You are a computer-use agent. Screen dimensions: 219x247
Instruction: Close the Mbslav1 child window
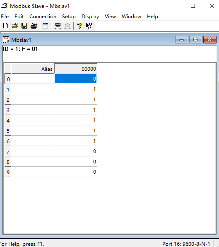coord(210,40)
